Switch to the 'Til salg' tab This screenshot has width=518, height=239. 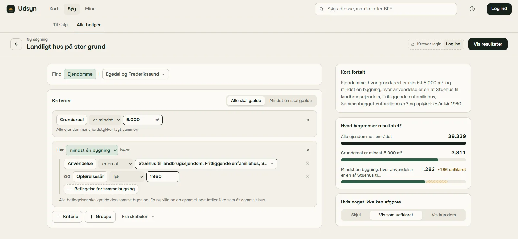click(x=61, y=25)
